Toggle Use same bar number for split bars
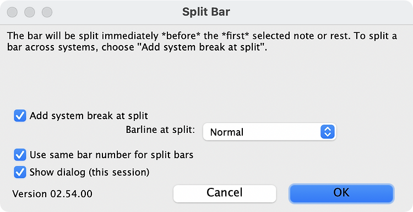Screen dimensions: 413x212 coord(20,155)
